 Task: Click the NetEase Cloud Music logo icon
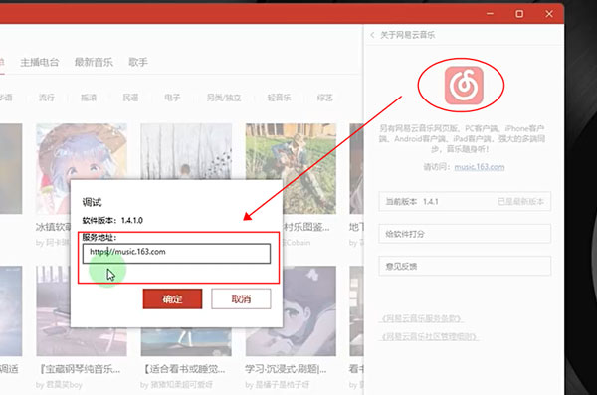pyautogui.click(x=464, y=86)
